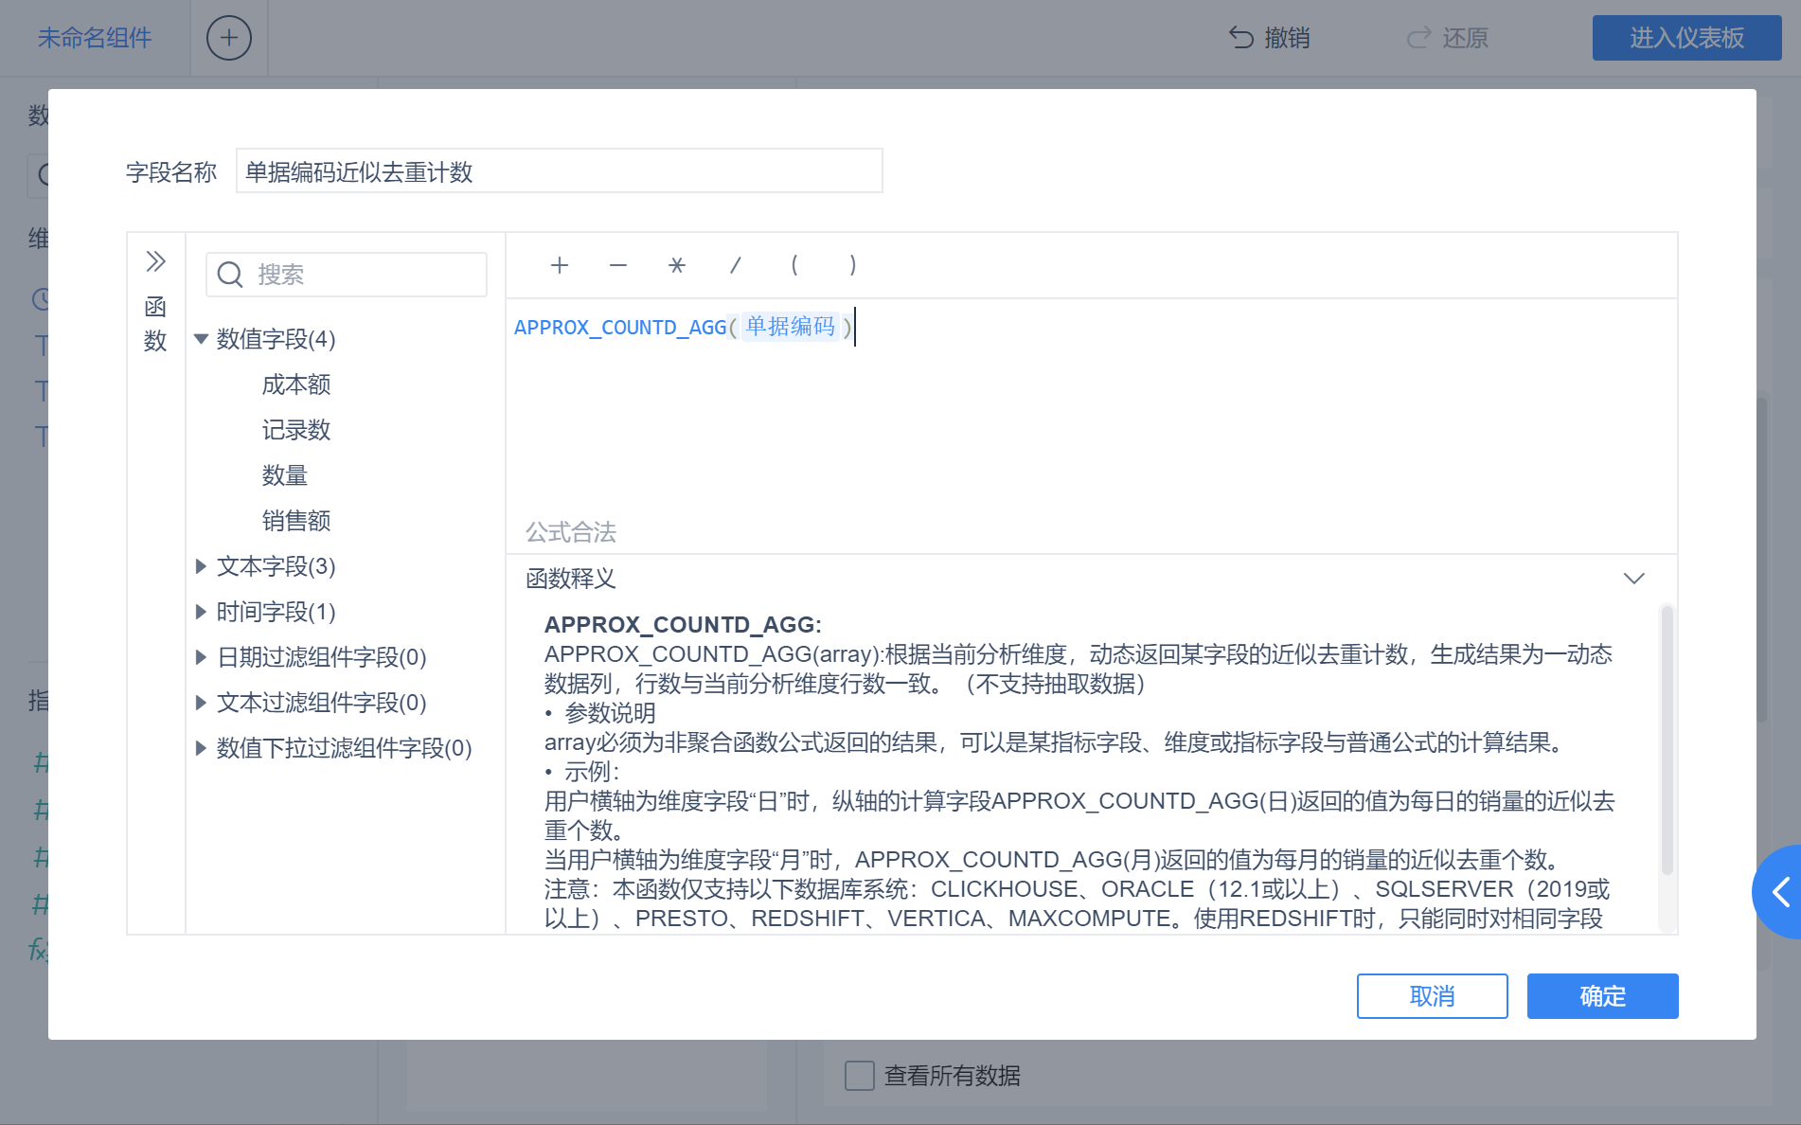
Task: Click the 取消 cancel button
Action: (x=1432, y=996)
